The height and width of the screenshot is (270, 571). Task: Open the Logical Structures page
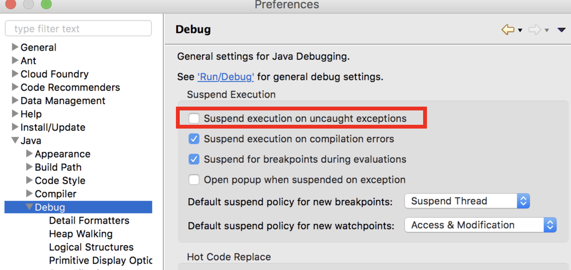(x=91, y=247)
